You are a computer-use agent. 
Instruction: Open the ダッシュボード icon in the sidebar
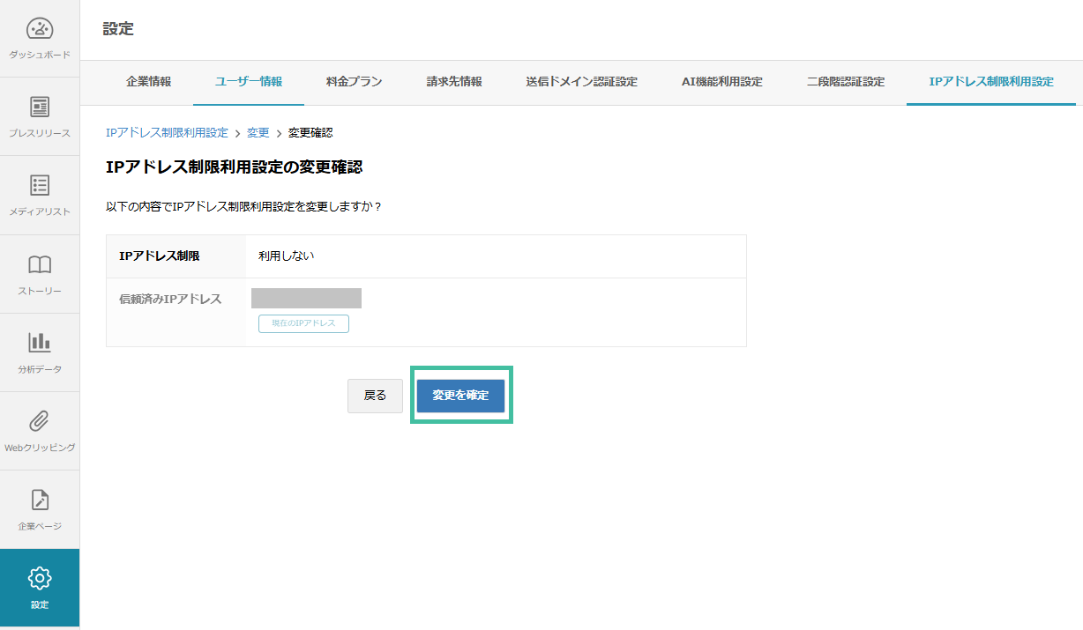pos(39,28)
